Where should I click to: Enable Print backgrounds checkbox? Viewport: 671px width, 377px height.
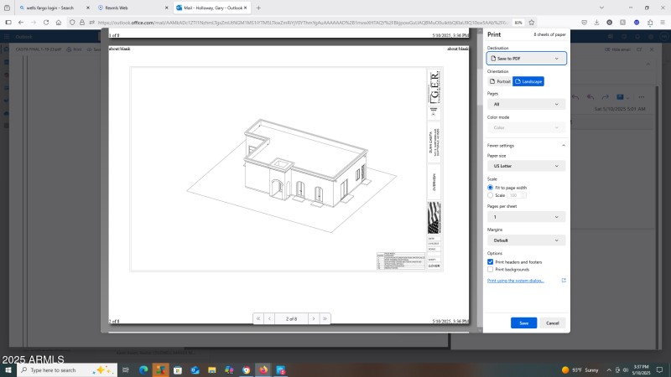pyautogui.click(x=491, y=269)
